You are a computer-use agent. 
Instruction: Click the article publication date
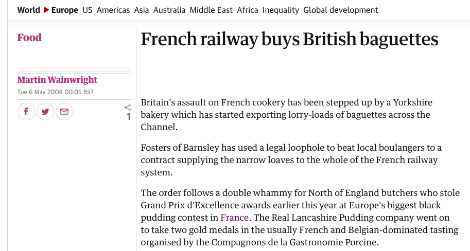pyautogui.click(x=56, y=92)
